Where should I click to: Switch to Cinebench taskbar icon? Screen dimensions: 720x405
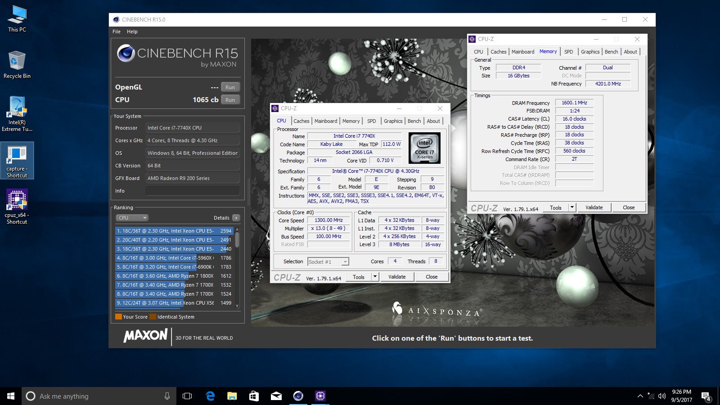coord(298,396)
